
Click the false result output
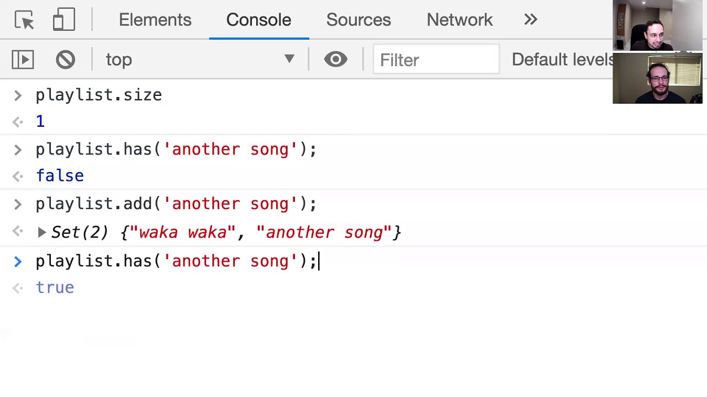tap(60, 176)
